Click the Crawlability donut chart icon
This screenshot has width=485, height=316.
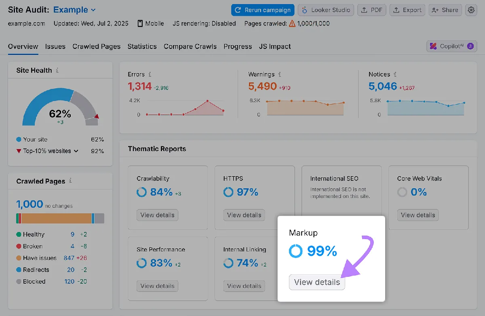click(141, 192)
